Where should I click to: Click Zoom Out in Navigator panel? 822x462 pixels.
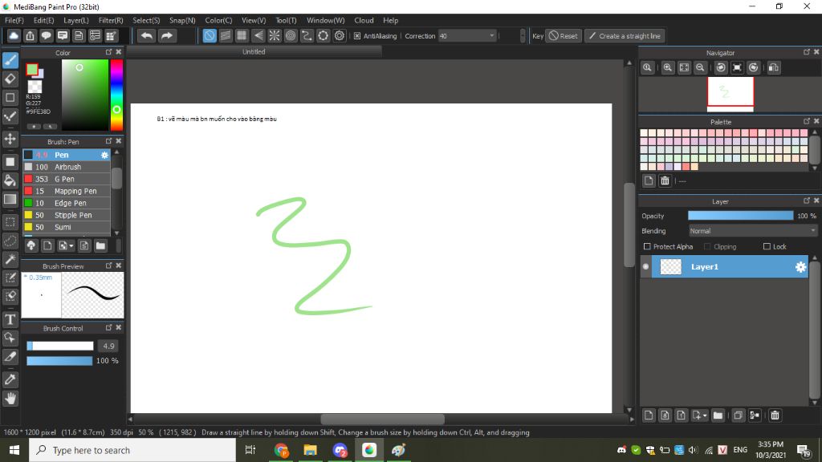700,67
